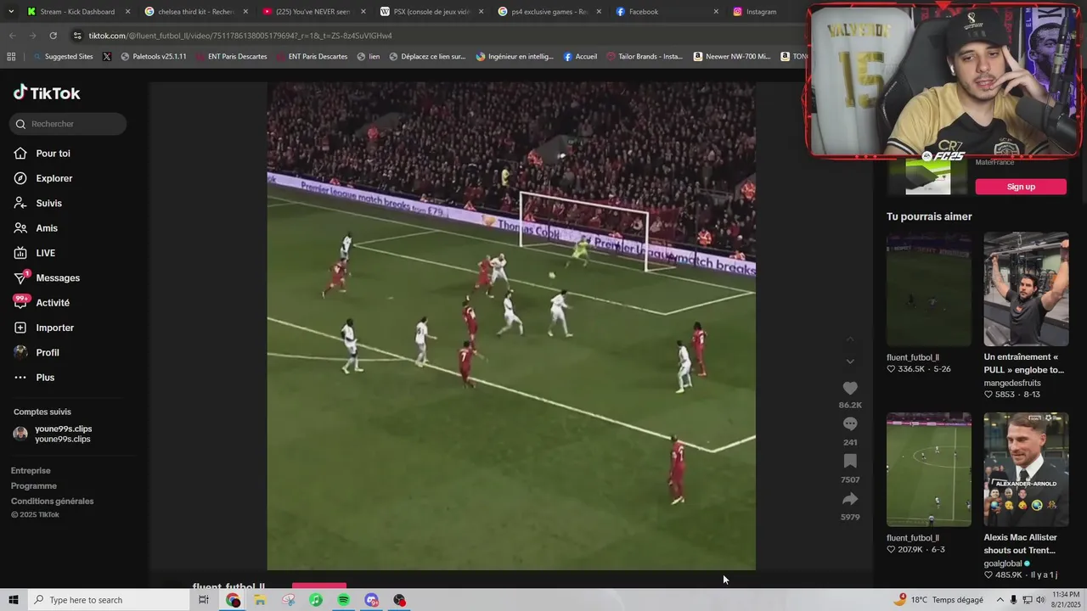Viewport: 1087px width, 611px height.
Task: Open the fluent_futbol_ll video with 336.5K likes
Action: tap(929, 289)
